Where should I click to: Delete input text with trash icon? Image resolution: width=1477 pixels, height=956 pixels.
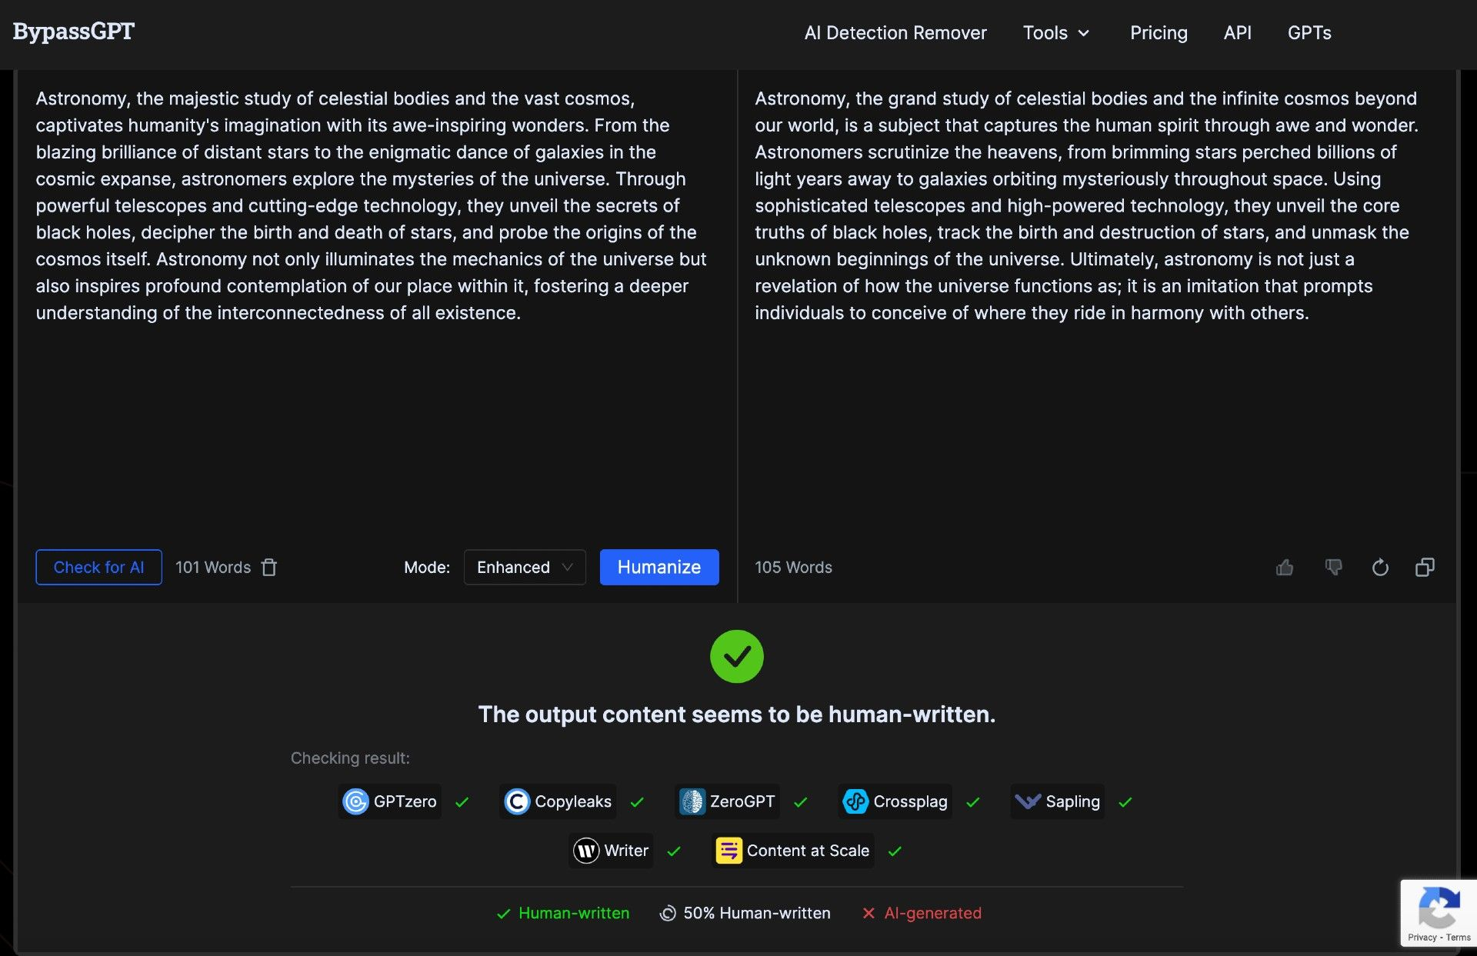268,568
